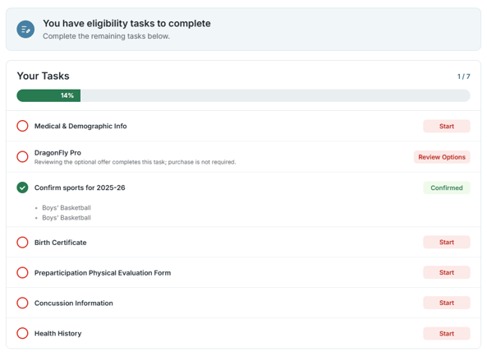Click the 14% green progress bar
This screenshot has width=487, height=352.
(x=48, y=95)
